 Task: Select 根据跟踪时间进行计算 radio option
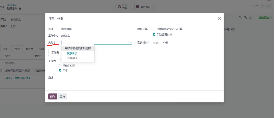point(154,29)
